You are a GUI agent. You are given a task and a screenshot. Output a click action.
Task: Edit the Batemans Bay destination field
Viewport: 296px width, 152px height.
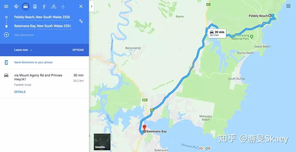pos(43,26)
